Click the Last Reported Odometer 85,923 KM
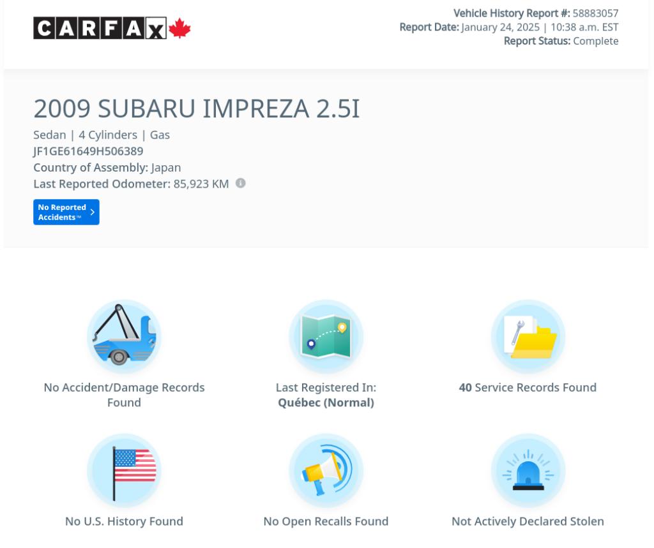This screenshot has height=548, width=654. (131, 184)
